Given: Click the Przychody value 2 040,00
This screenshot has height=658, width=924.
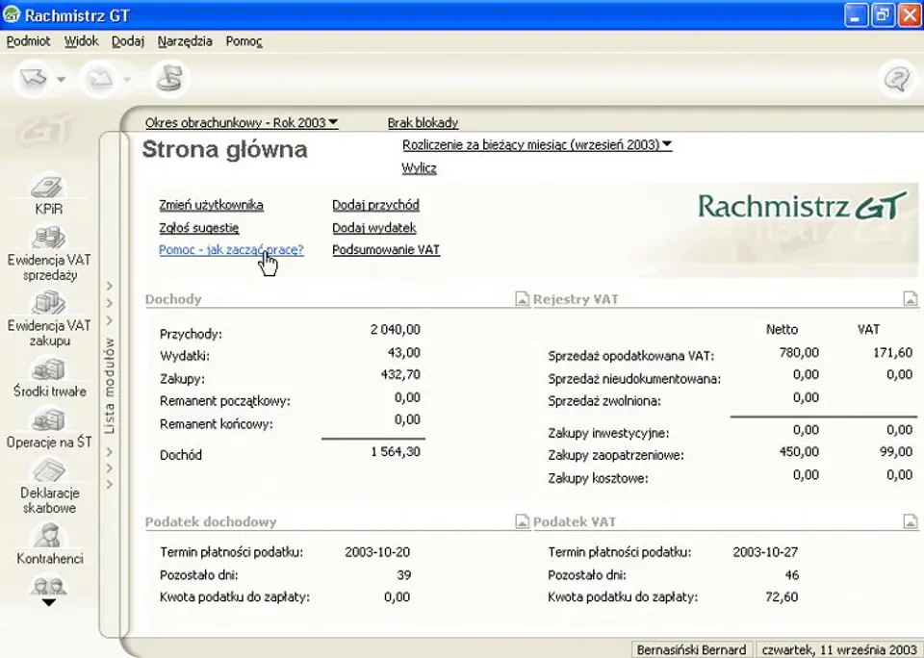Looking at the screenshot, I should pos(396,330).
